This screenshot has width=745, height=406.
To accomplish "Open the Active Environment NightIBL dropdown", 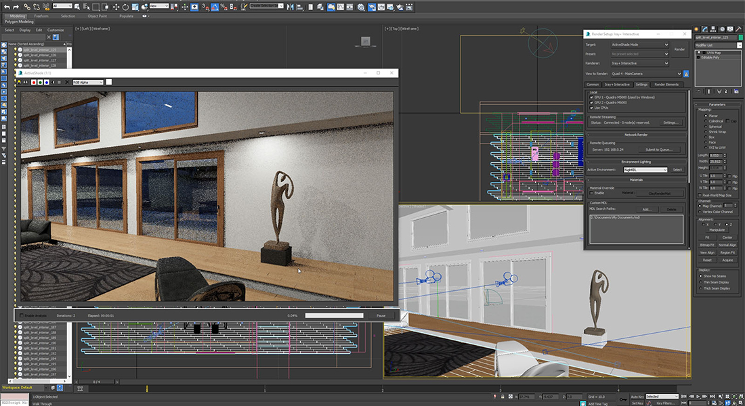I will click(x=645, y=170).
